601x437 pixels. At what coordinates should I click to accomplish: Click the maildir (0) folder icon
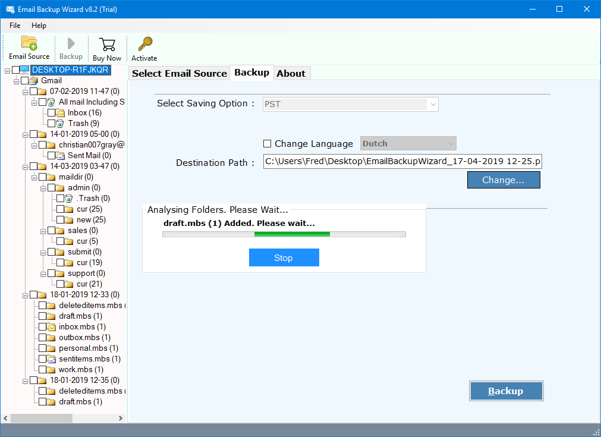51,177
